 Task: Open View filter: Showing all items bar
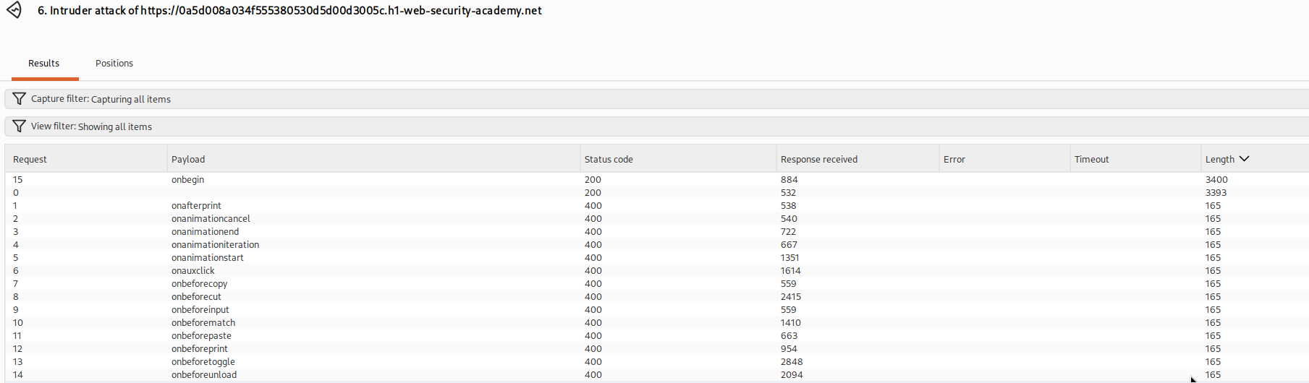(657, 126)
